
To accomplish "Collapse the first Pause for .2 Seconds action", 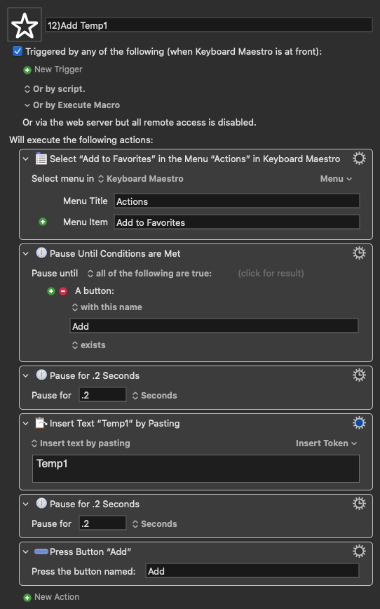I will coord(26,375).
